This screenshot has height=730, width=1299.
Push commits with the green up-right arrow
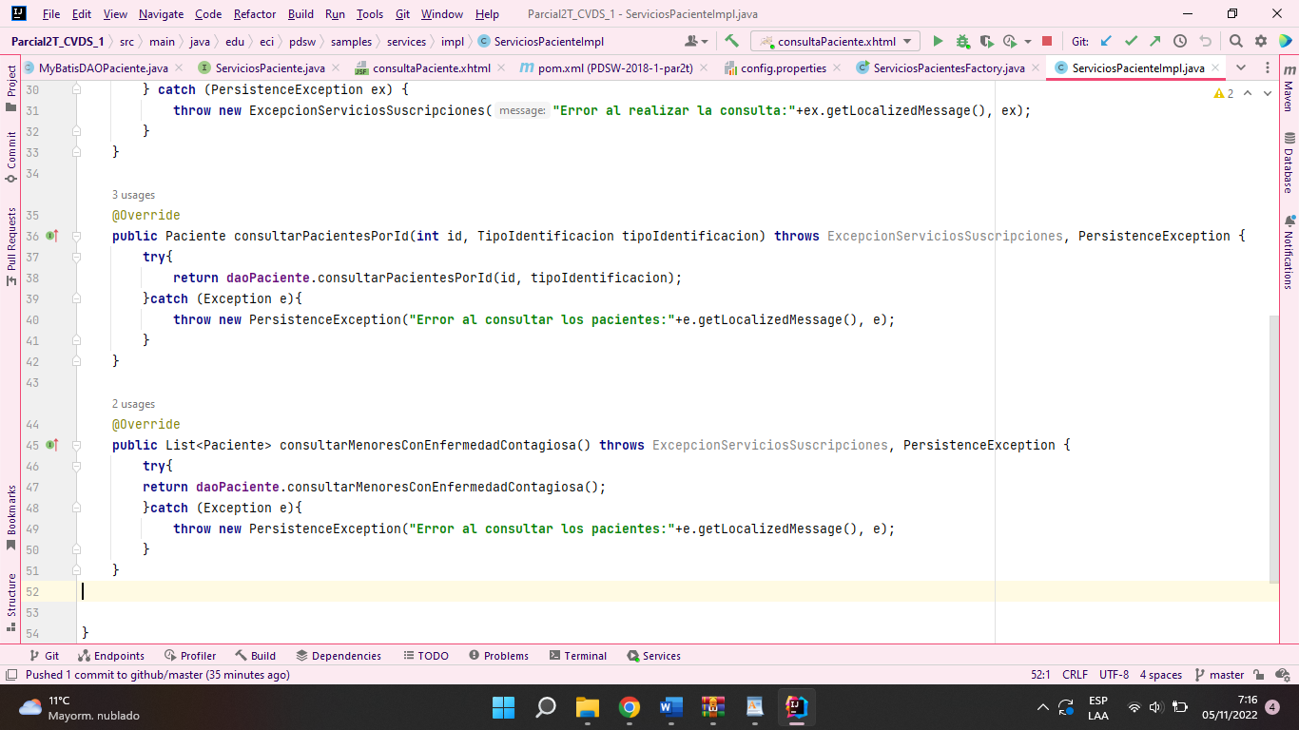(x=1154, y=41)
